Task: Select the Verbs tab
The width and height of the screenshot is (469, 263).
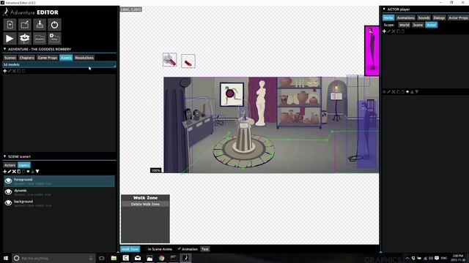Action: pyautogui.click(x=388, y=18)
